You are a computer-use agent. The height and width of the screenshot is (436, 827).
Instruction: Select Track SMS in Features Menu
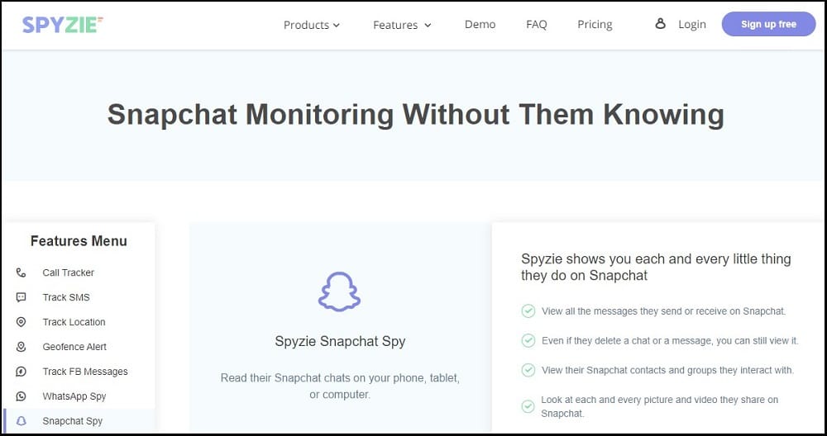coord(66,297)
